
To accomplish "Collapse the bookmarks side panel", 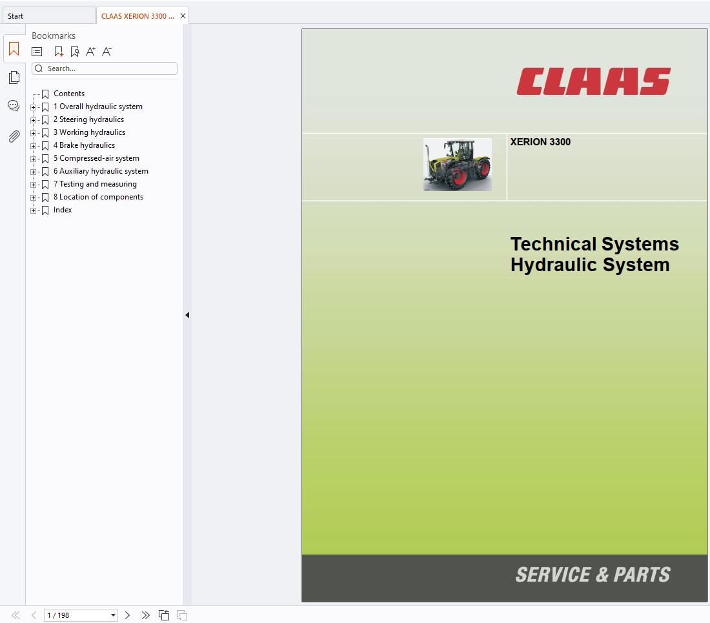I will [x=187, y=315].
